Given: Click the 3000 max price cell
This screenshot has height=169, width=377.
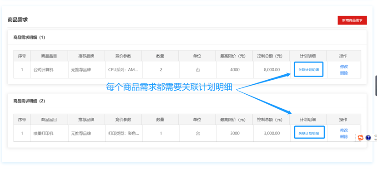Looking at the screenshot, I should coord(235,133).
